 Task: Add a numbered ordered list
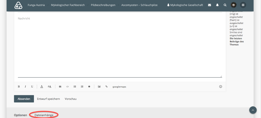click(x=82, y=87)
